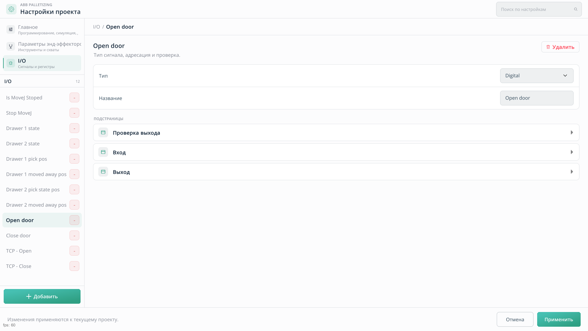Image resolution: width=588 pixels, height=331 pixels.
Task: Open the Главное settings section
Action: [42, 29]
